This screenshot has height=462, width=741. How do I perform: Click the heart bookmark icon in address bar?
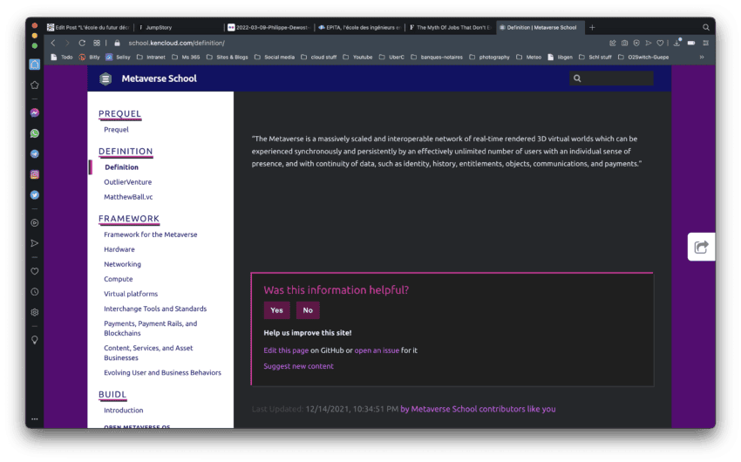(x=660, y=43)
